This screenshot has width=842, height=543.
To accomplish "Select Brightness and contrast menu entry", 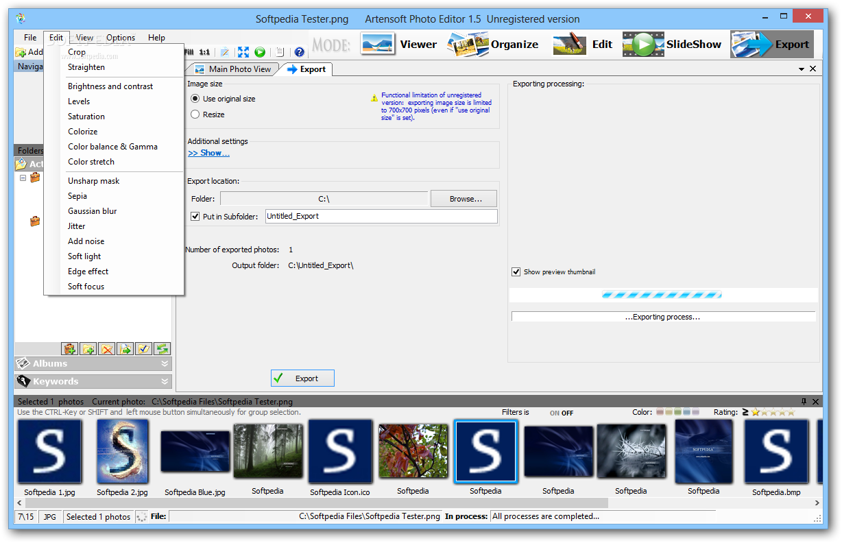I will (110, 86).
